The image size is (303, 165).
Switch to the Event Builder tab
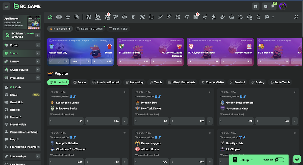(90, 29)
